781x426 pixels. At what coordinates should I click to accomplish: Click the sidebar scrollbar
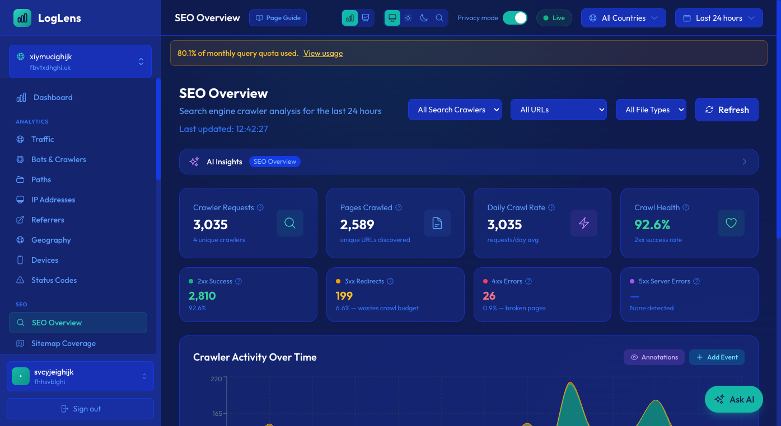pos(158,129)
